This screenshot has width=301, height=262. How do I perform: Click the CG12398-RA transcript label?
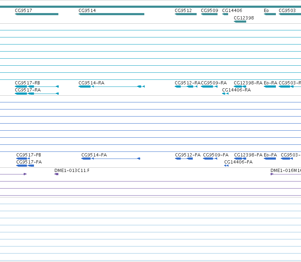tap(248, 83)
